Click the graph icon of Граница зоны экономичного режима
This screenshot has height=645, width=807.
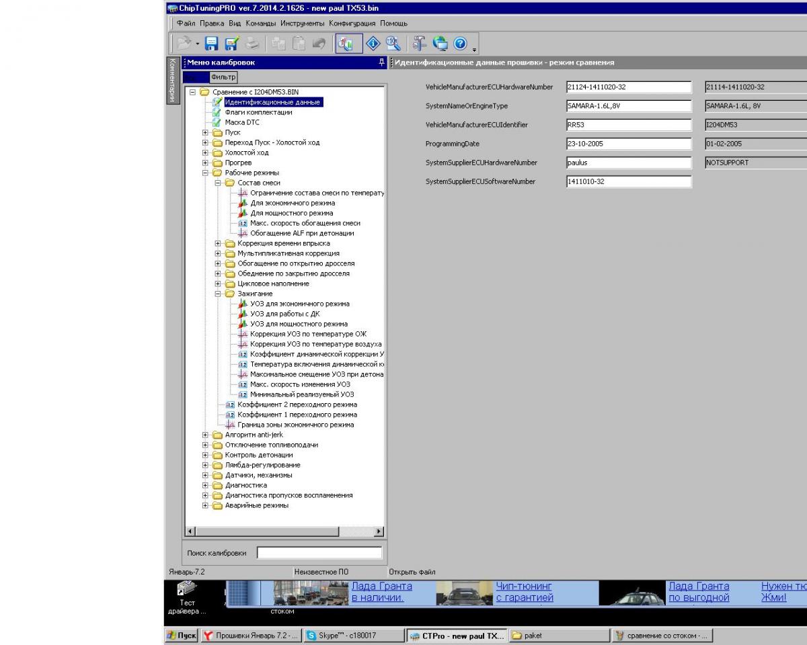(x=231, y=425)
